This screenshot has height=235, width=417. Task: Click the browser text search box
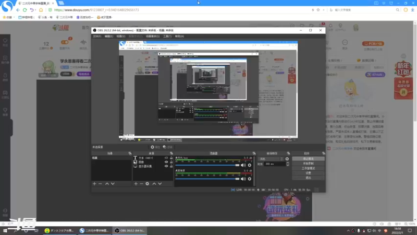pos(364,10)
